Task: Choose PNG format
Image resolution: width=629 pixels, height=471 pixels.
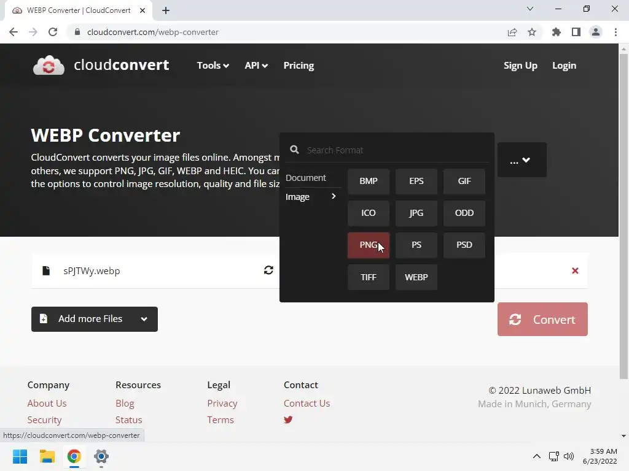Action: pos(369,245)
